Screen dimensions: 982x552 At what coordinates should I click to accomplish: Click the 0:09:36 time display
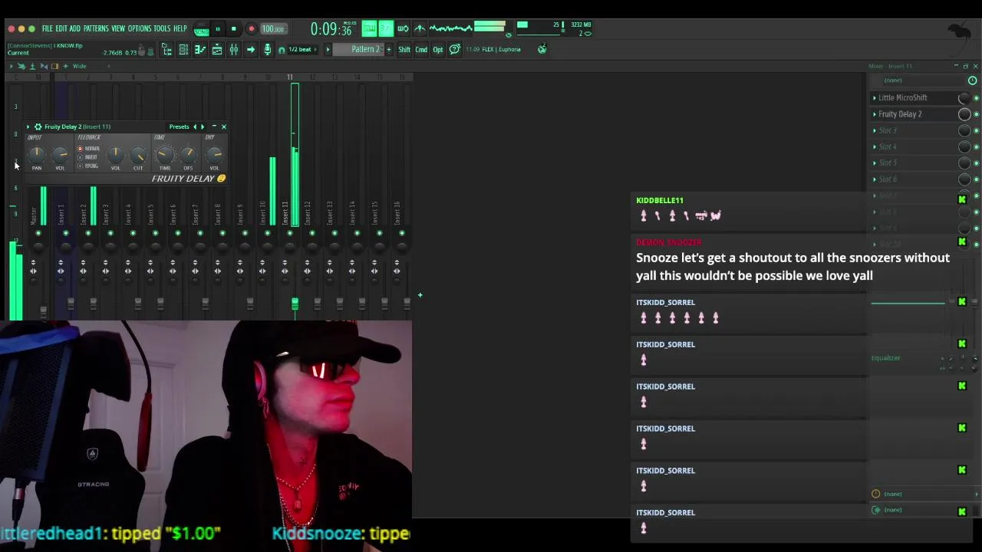click(331, 29)
